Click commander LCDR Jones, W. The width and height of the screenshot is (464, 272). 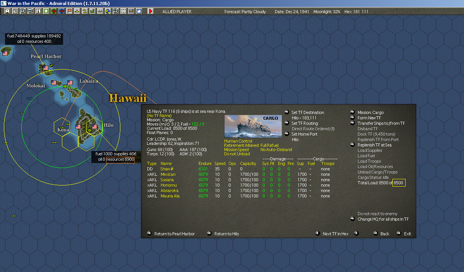(x=168, y=139)
